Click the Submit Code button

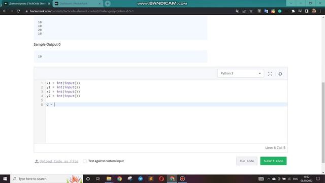pos(273,161)
